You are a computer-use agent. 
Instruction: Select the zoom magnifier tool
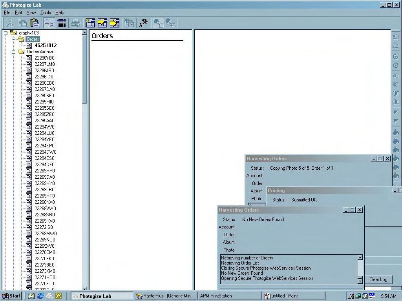click(x=158, y=23)
